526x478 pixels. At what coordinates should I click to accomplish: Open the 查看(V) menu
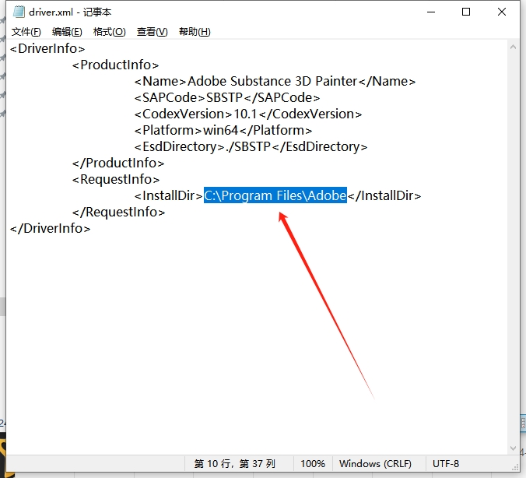[x=152, y=32]
